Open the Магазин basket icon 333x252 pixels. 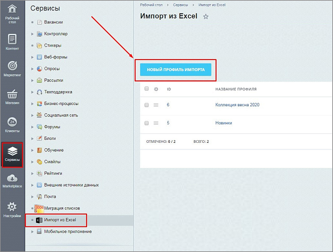pos(12,95)
